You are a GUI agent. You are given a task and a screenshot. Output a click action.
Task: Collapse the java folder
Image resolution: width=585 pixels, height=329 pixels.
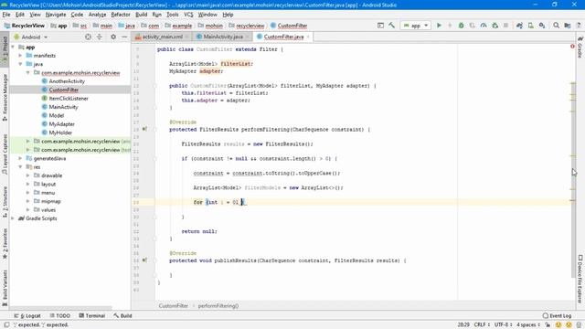(20, 64)
